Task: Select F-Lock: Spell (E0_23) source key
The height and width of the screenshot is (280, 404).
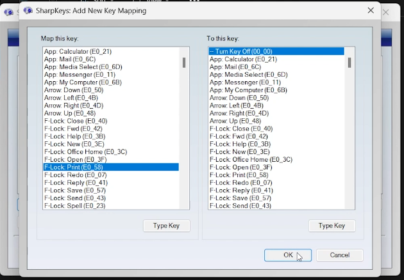Action: click(x=74, y=206)
